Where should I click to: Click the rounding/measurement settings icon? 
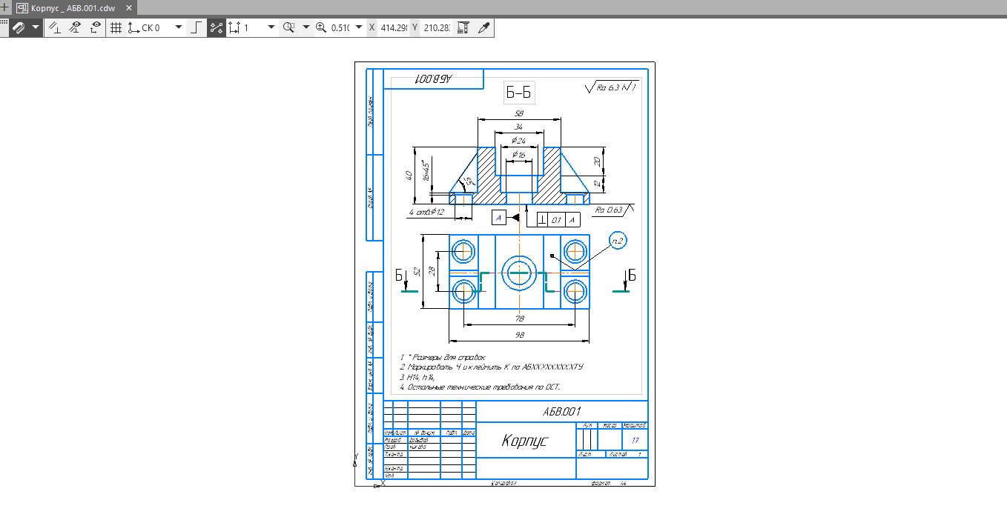click(x=463, y=27)
